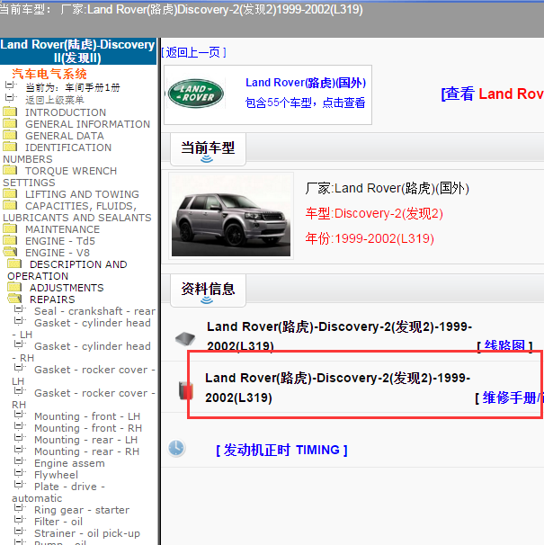This screenshot has width=544, height=545.
Task: Select ADJUSTMENTS under ENGINE - V8
Action: pos(67,288)
